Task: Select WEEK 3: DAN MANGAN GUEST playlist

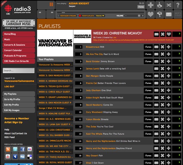Action: pyautogui.click(x=55, y=76)
